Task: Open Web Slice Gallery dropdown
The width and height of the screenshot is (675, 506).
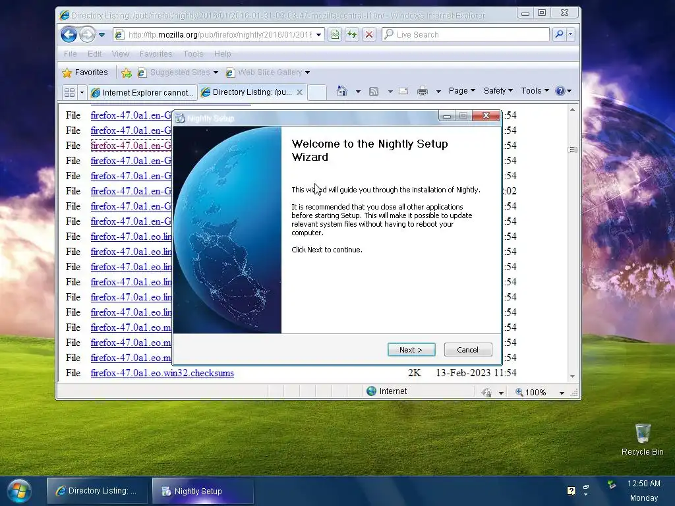Action: pyautogui.click(x=307, y=72)
